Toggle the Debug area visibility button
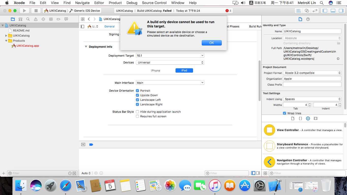 point(333,11)
